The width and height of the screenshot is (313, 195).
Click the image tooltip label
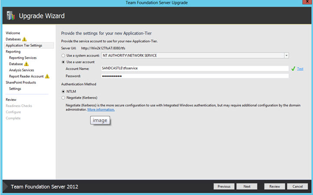pos(100,120)
